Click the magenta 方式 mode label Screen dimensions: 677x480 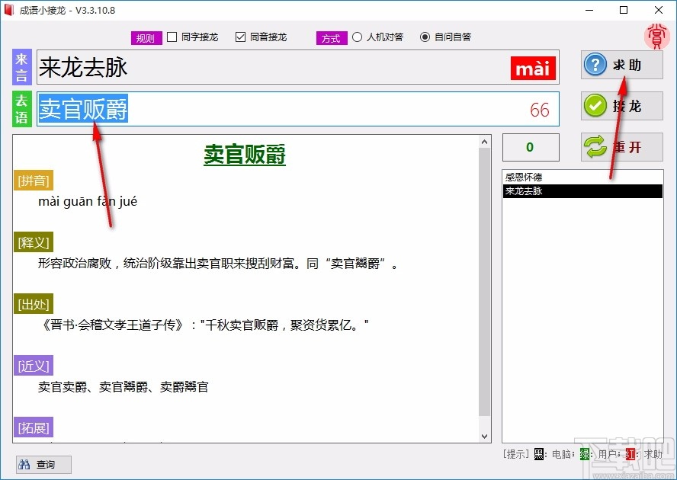click(331, 37)
